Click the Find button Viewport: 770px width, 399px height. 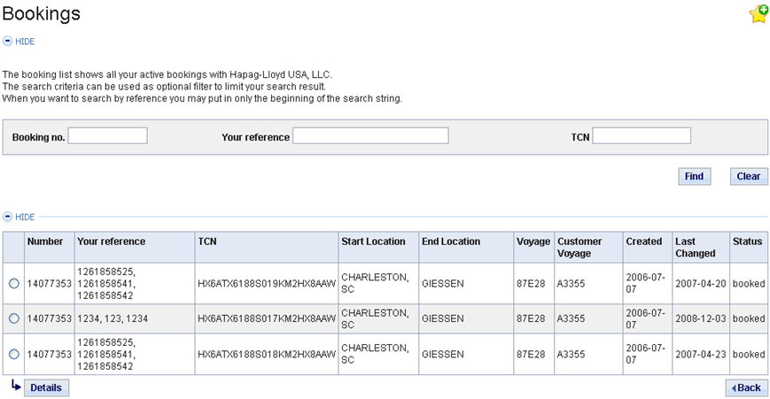(x=695, y=176)
